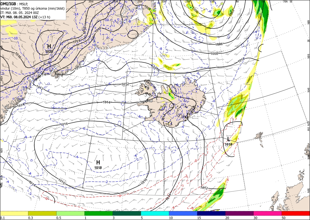The image size is (310, 220).
Task: Click the legend value "0.3"
Action: tap(30, 218)
